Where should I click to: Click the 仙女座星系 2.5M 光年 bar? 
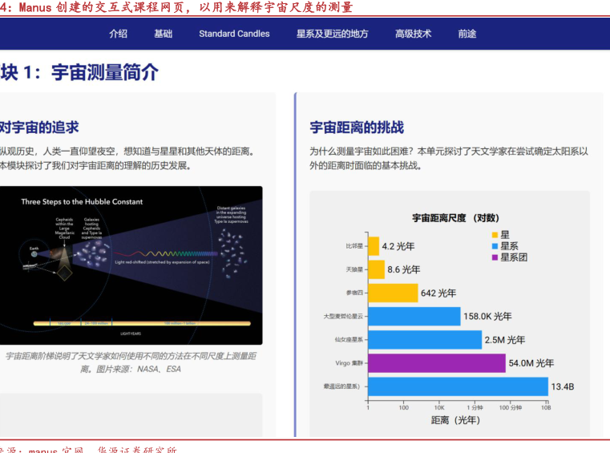coord(425,339)
